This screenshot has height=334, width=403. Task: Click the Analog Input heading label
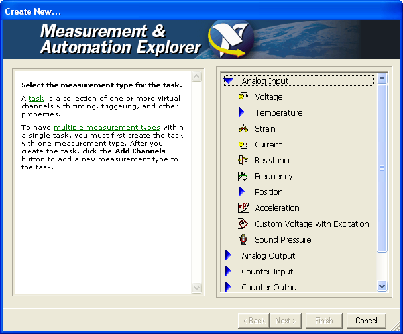tap(265, 81)
